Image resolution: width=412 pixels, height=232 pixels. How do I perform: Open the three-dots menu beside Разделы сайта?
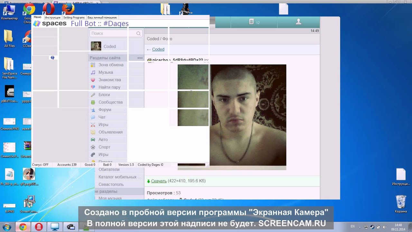[140, 58]
